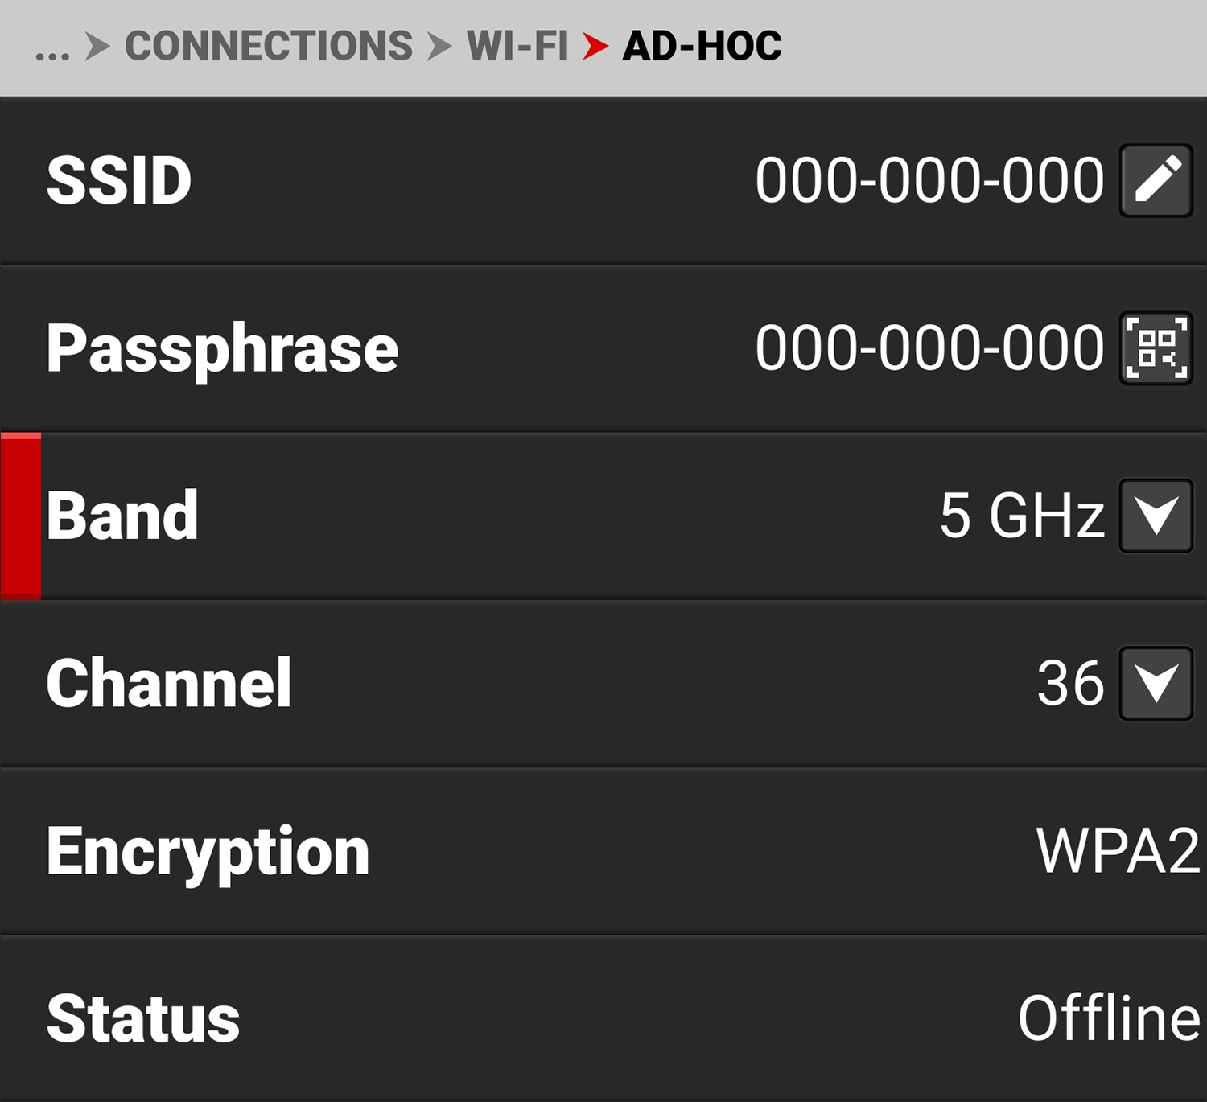Click the Status row label
The image size is (1207, 1102).
(x=143, y=1018)
